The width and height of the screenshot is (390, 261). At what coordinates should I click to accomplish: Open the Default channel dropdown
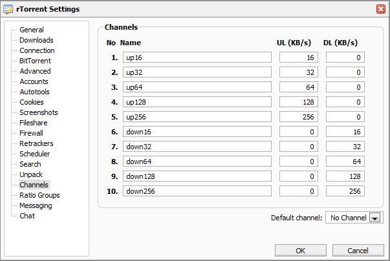pos(374,218)
